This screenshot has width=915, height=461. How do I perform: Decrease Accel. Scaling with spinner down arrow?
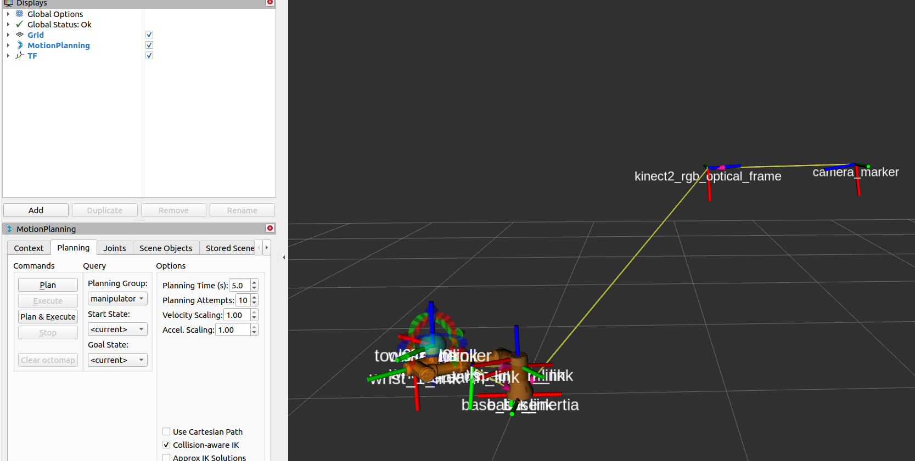pyautogui.click(x=254, y=333)
